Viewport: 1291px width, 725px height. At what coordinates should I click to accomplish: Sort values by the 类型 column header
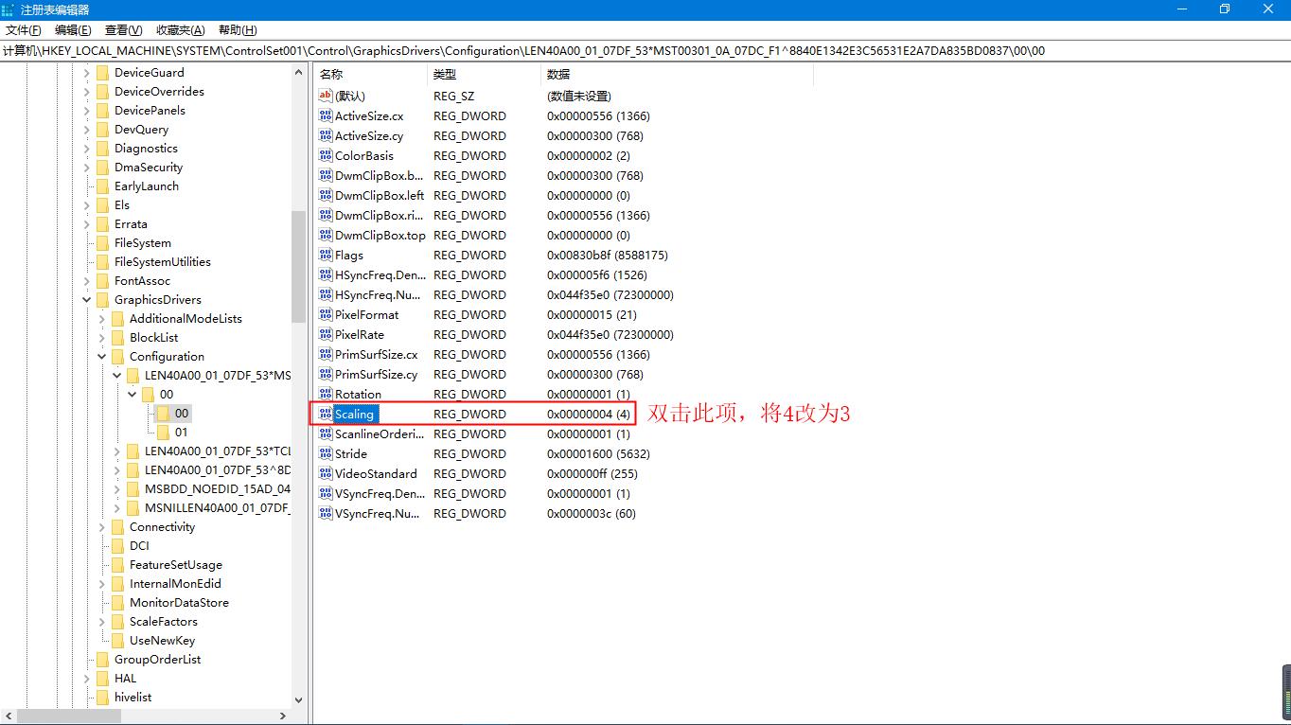[484, 74]
